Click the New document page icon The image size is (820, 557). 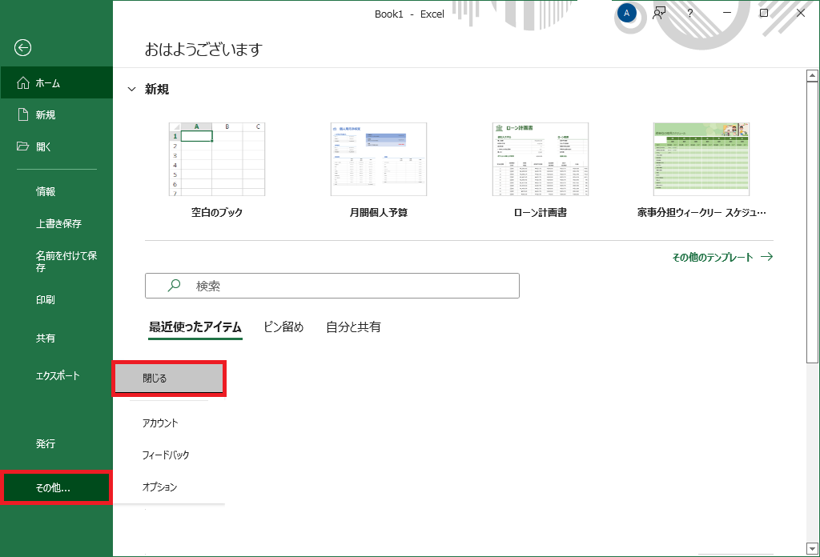(22, 115)
